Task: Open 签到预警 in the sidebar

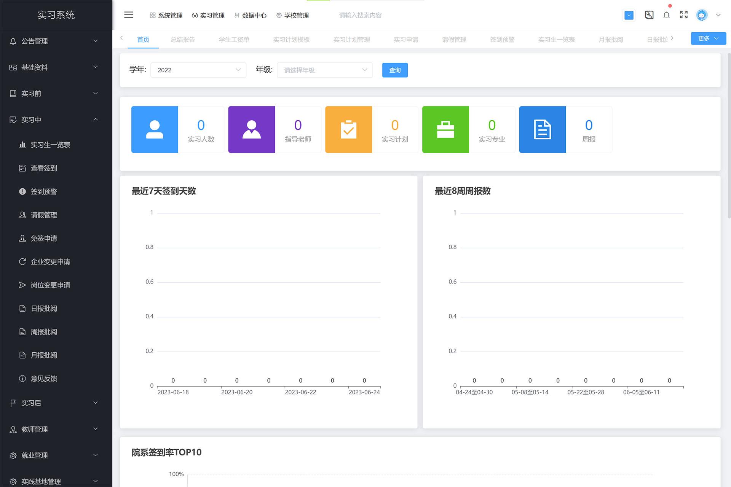Action: (56, 191)
